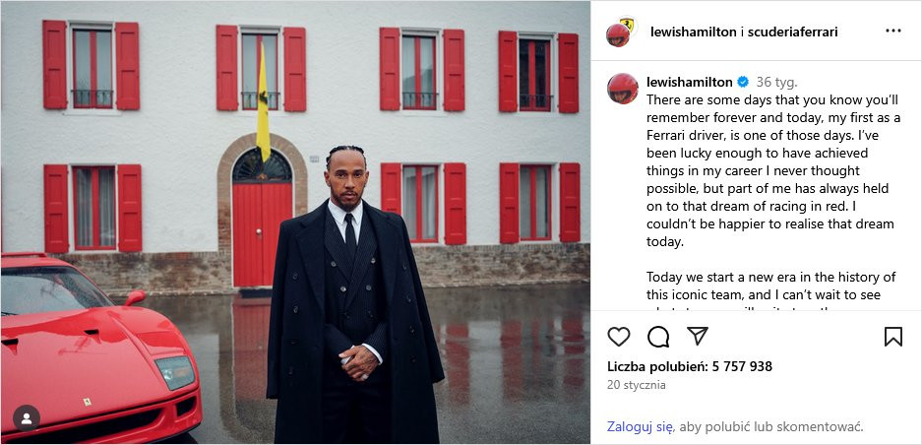Open the red helmet avatar next to the caption
The image size is (922, 445).
623,89
